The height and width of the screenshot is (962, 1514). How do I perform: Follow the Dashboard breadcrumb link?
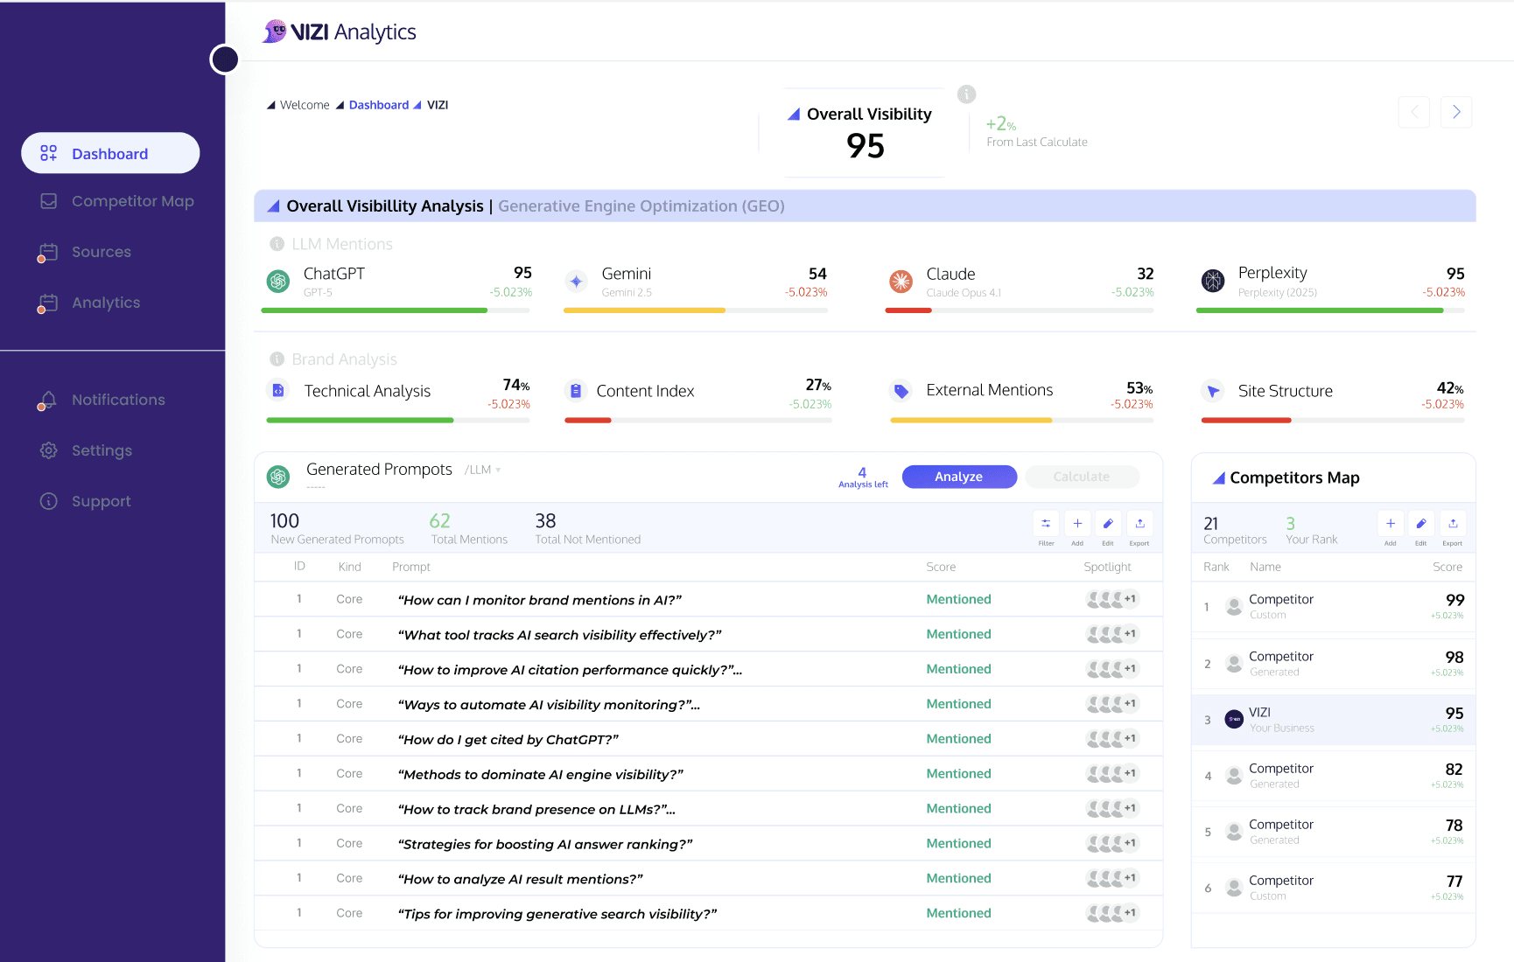click(379, 105)
